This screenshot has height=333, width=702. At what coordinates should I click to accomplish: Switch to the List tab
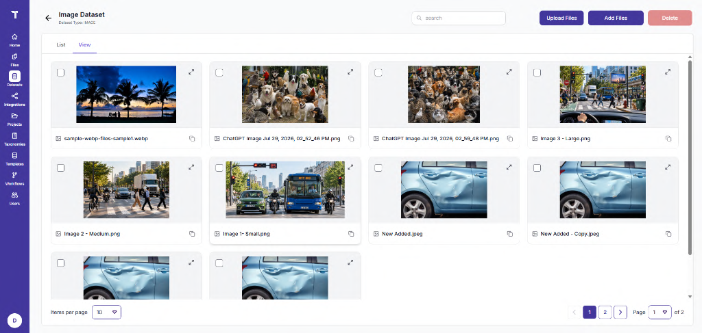[x=61, y=44]
